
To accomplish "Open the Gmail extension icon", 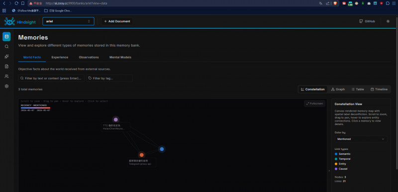I will point(344,3).
